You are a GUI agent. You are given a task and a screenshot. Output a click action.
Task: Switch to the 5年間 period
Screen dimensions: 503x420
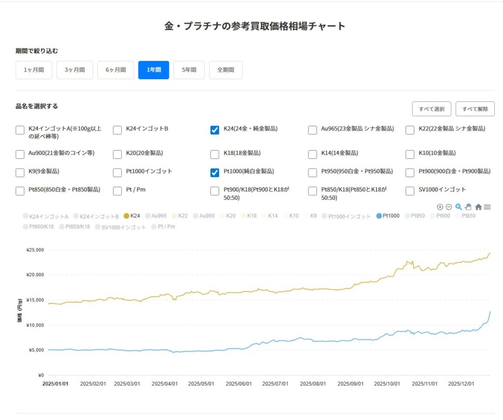(x=189, y=70)
